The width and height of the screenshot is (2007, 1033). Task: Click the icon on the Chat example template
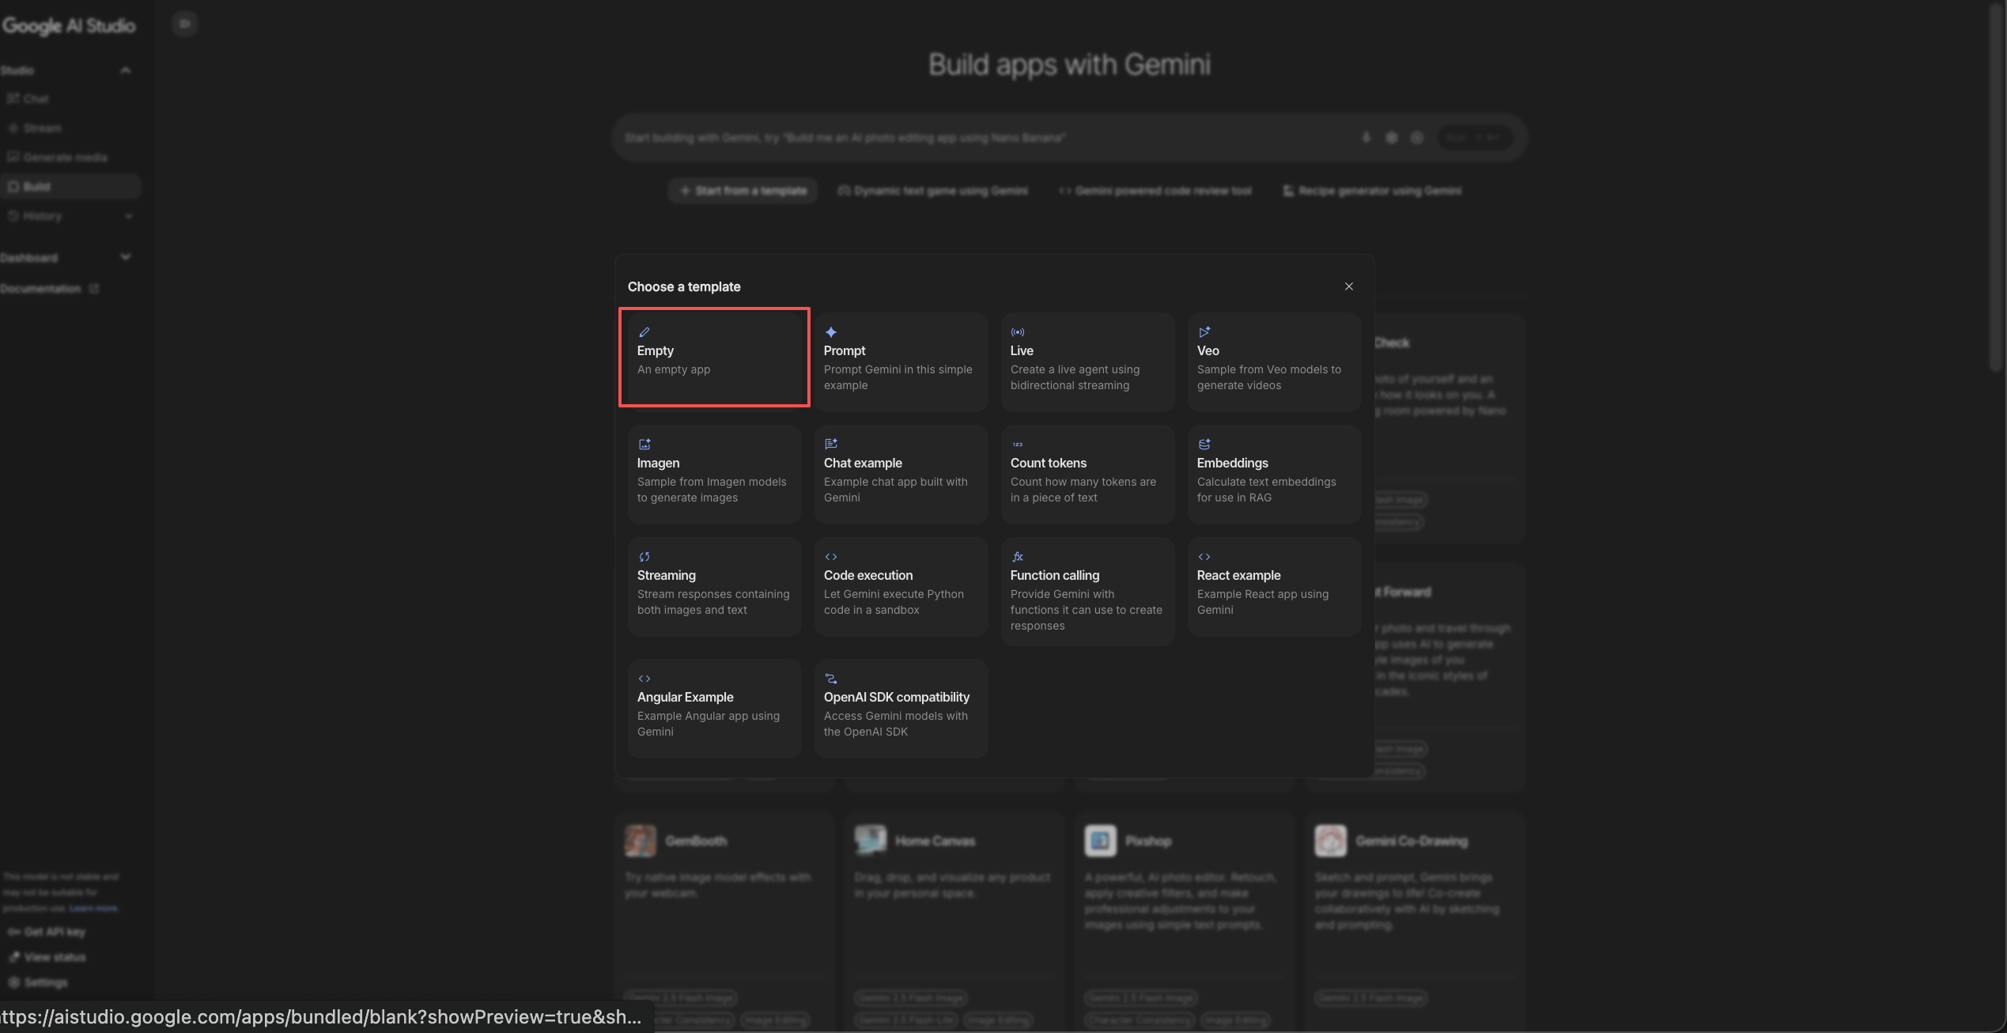831,445
